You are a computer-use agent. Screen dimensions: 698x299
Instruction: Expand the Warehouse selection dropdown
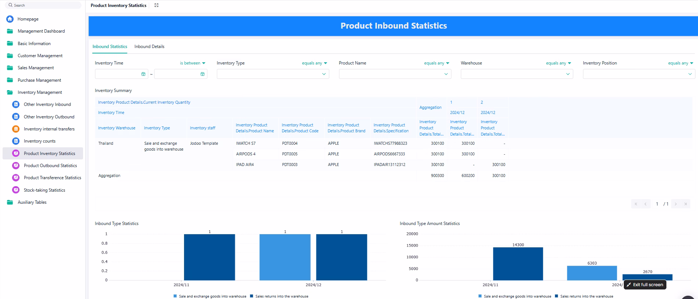coord(517,74)
